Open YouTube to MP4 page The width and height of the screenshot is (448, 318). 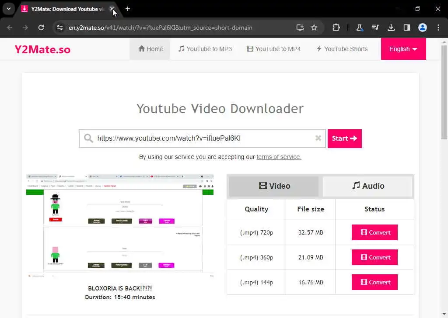point(274,49)
